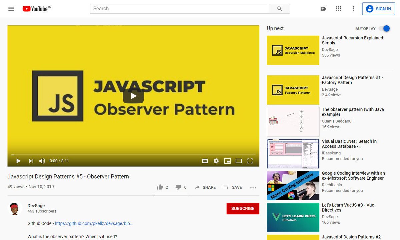Open observer pattern Java example thumbnail
This screenshot has height=240, width=400.
(x=293, y=122)
